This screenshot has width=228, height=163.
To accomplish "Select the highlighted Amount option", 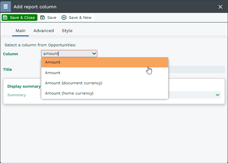I will [105, 62].
